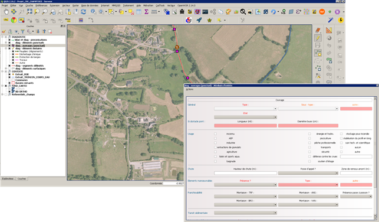Tick the 'énergie et hydro.' checkbox

click(309, 133)
